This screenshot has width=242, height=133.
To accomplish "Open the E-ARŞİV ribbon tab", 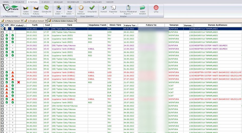I will 46,2.
